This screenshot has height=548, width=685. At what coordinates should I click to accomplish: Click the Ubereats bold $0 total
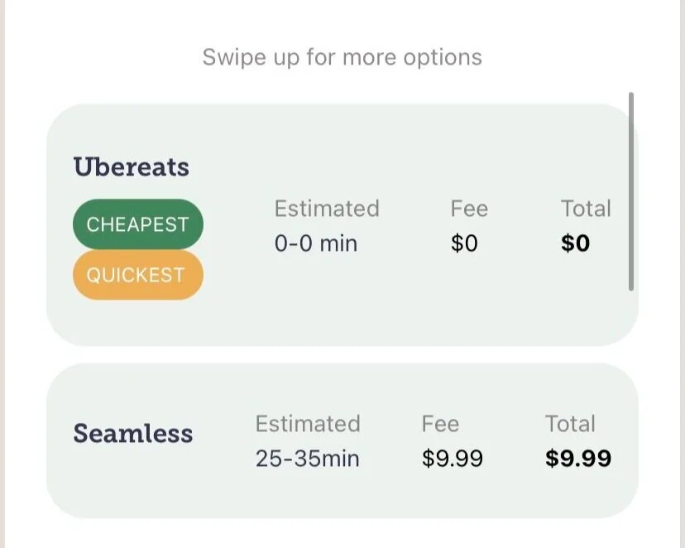[x=575, y=243]
